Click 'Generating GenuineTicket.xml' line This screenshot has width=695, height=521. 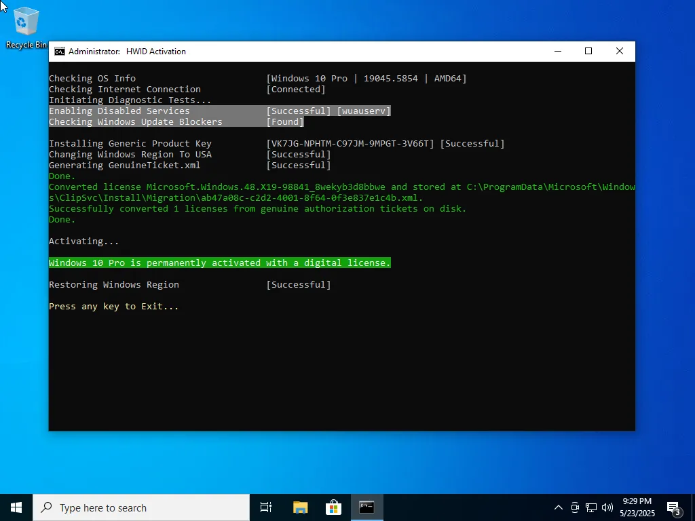125,166
